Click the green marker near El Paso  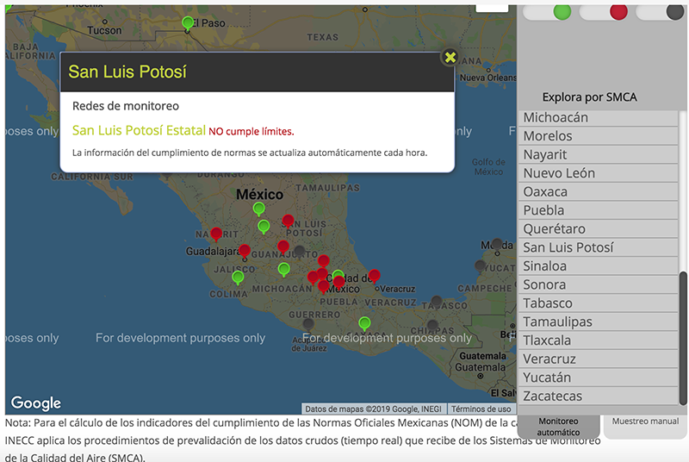coord(188,23)
